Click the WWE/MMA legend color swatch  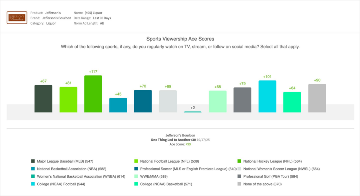click(x=136, y=176)
